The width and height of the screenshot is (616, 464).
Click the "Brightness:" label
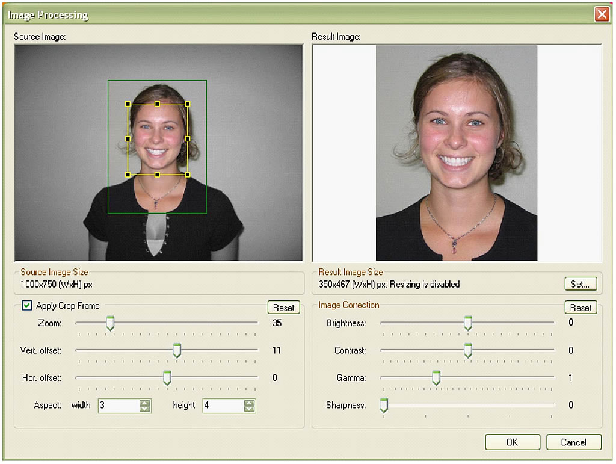pos(346,323)
